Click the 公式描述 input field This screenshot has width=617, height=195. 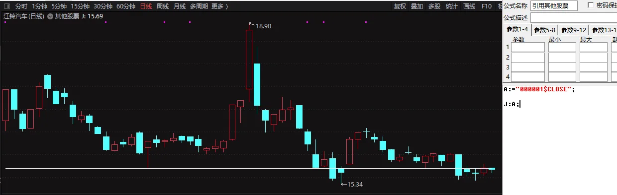574,17
